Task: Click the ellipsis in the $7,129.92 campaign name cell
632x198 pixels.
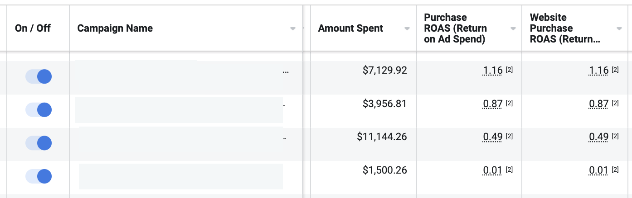Action: [286, 72]
